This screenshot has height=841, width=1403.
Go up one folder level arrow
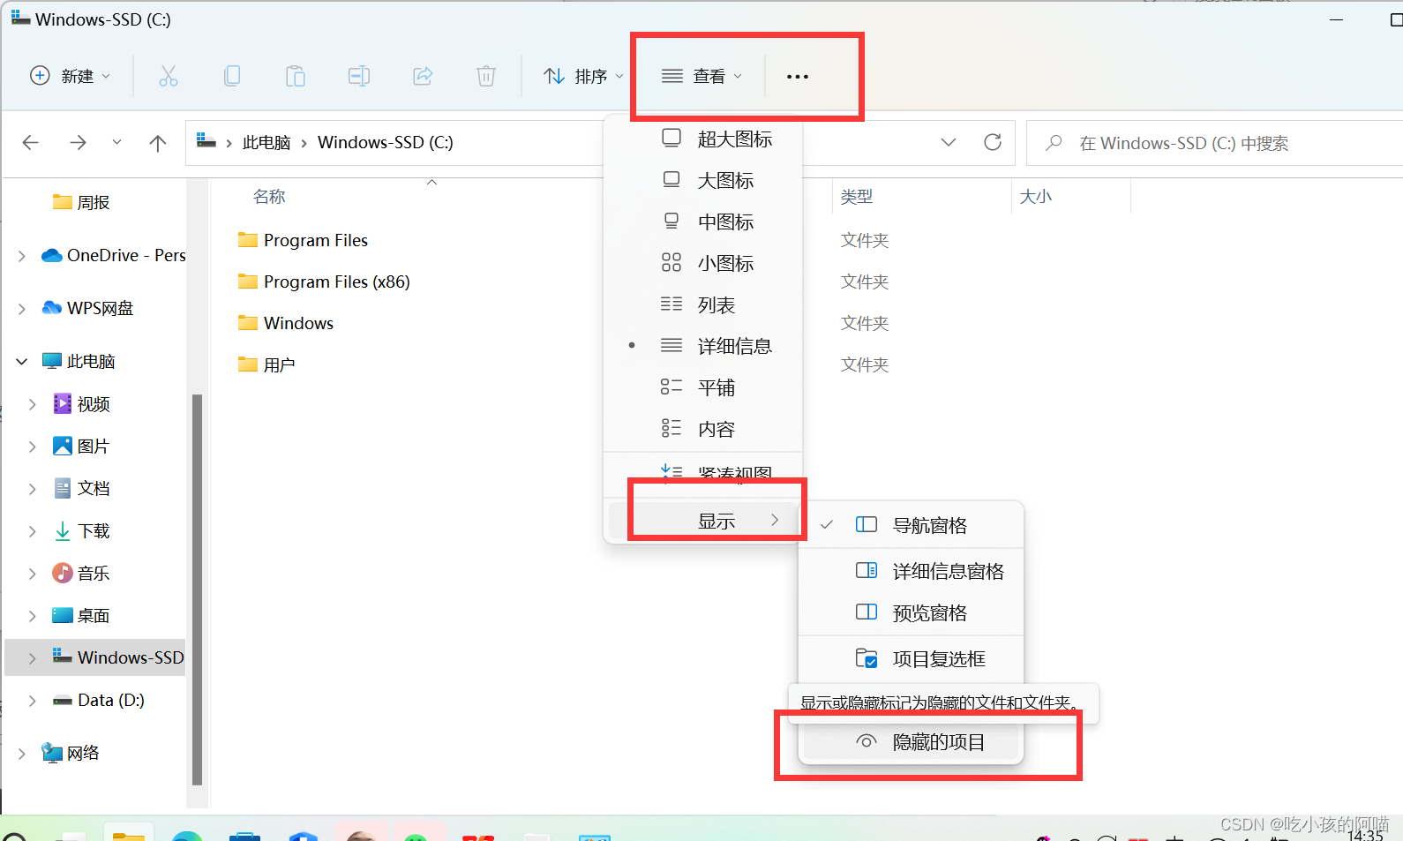pyautogui.click(x=158, y=143)
